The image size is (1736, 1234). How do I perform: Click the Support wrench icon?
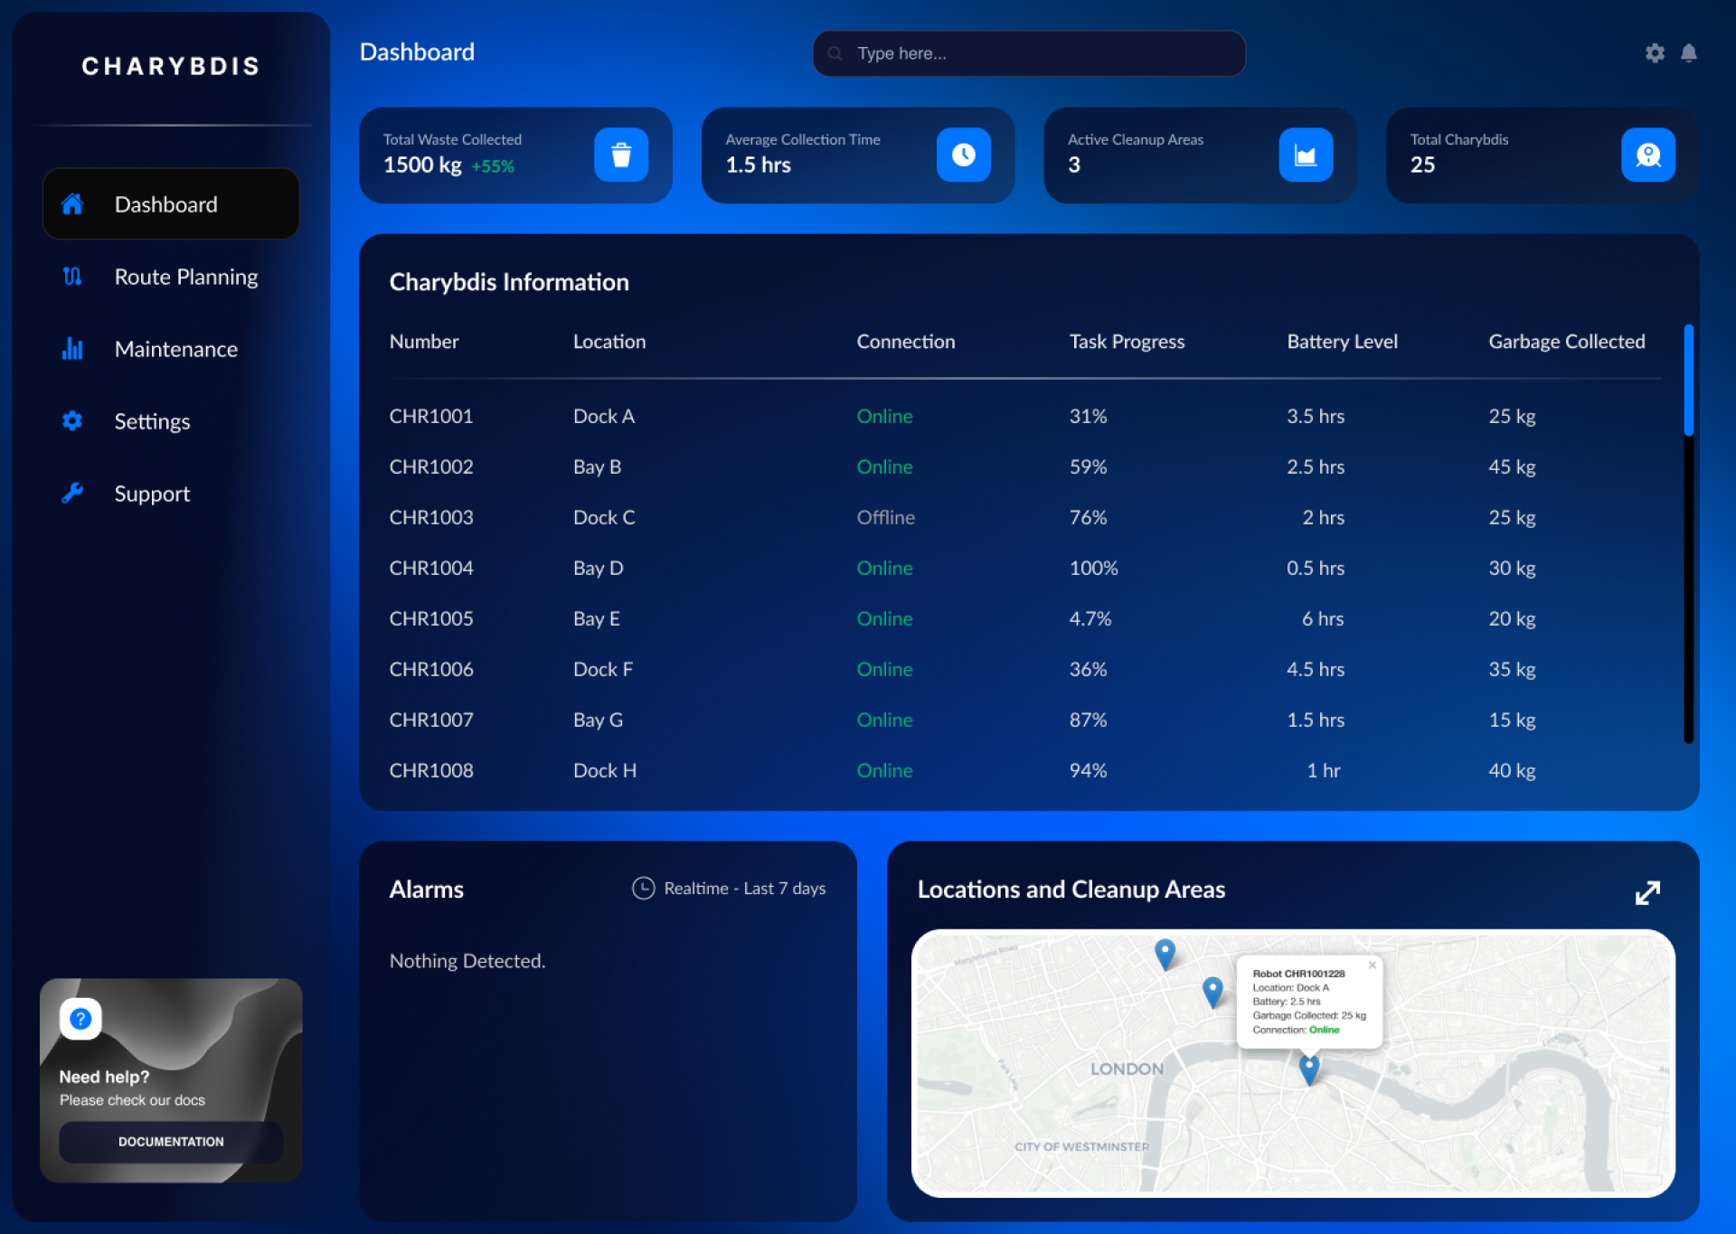coord(72,493)
